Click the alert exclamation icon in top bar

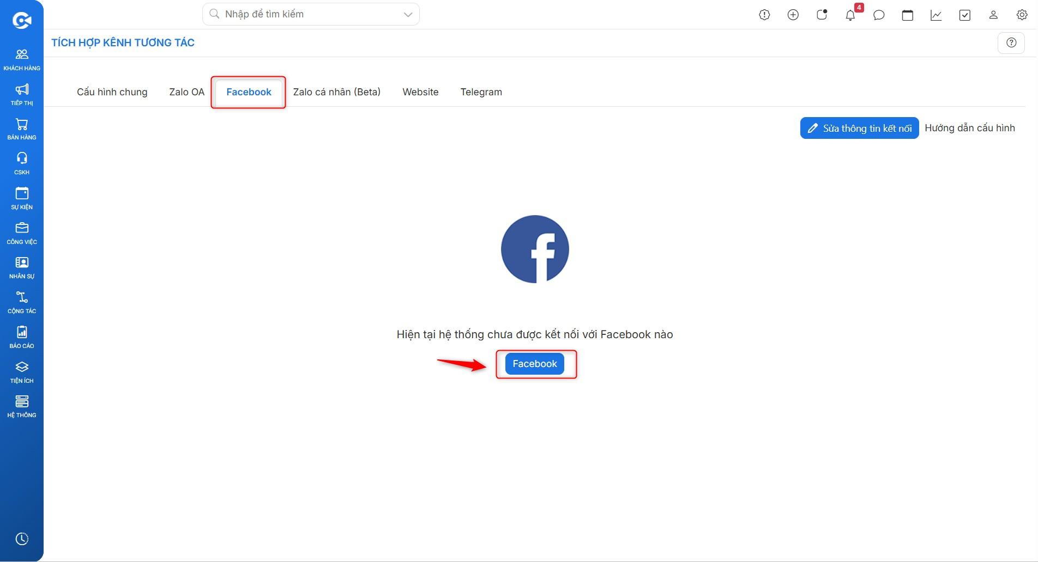pyautogui.click(x=764, y=15)
